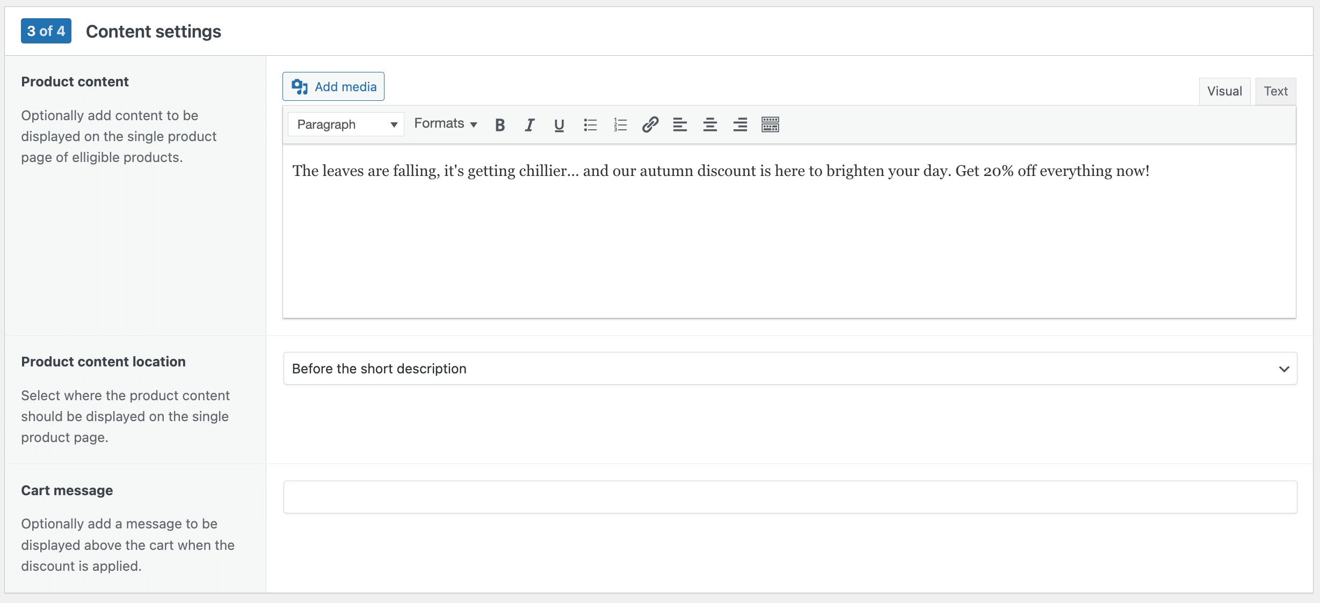Insert a bulleted list
This screenshot has width=1320, height=603.
coord(590,124)
